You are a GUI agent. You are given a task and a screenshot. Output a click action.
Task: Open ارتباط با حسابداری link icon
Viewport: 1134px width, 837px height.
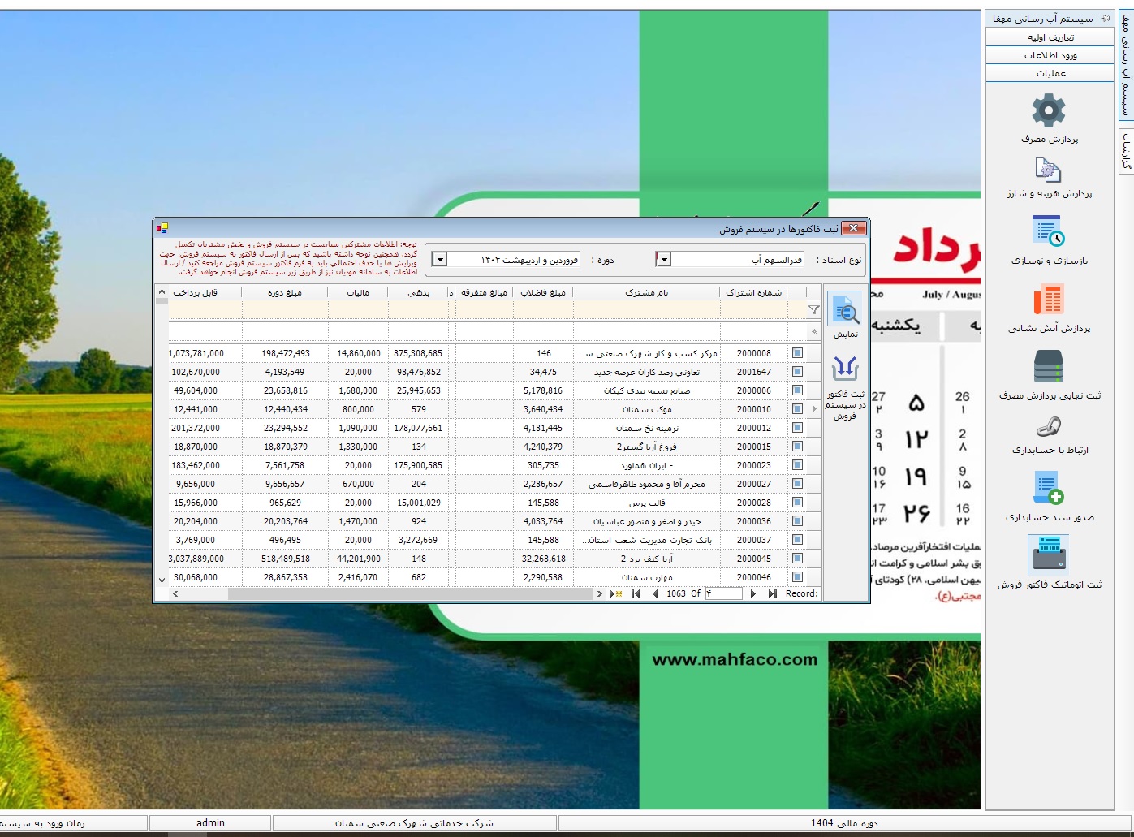(1048, 427)
